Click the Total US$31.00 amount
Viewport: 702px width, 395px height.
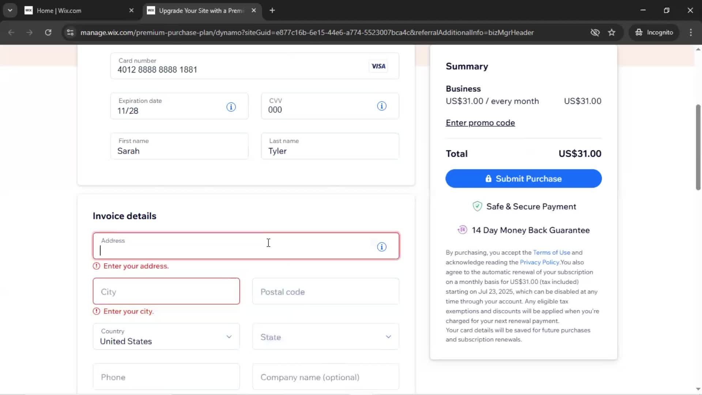[x=580, y=154]
